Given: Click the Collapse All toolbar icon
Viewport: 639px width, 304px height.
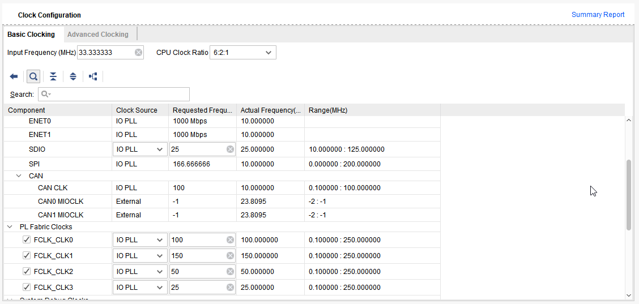Looking at the screenshot, I should click(53, 76).
